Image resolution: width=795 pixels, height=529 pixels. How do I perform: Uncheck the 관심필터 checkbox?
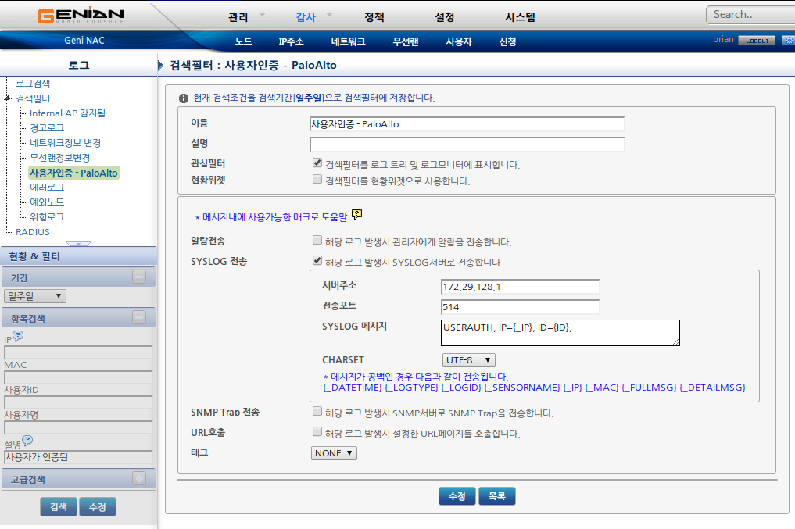pos(317,162)
